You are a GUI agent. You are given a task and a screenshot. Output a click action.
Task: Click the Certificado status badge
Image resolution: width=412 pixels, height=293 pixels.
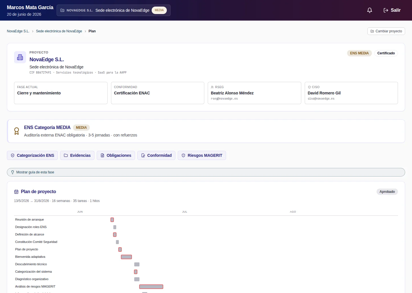pos(386,53)
